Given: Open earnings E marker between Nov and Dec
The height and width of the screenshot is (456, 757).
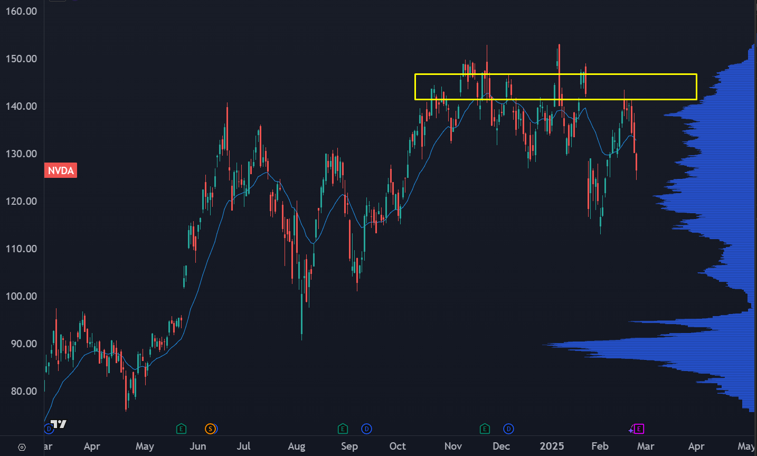Looking at the screenshot, I should click(x=485, y=429).
